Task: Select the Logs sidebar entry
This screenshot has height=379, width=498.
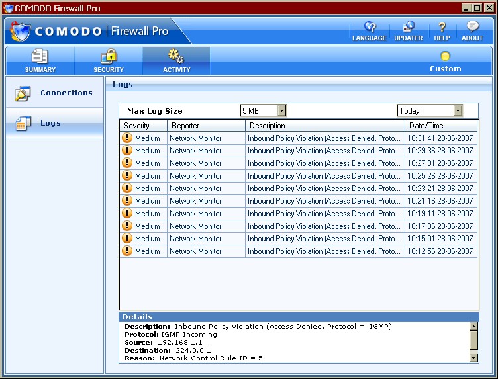Action: (54, 123)
